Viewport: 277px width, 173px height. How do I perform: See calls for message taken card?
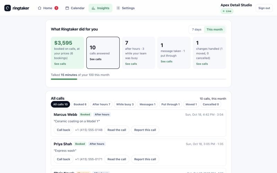[x=167, y=62]
